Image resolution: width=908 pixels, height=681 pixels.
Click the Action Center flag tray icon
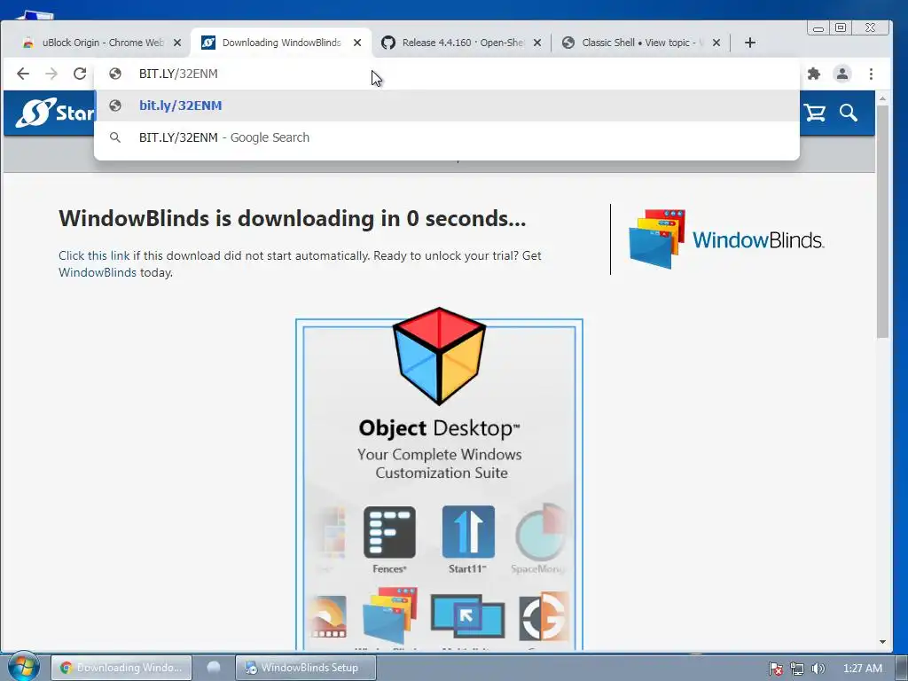(776, 669)
